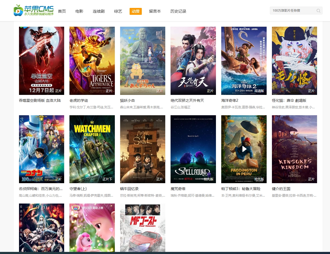Open the MF Ghost 2nd Season poster
The height and width of the screenshot is (254, 330).
point(143,228)
